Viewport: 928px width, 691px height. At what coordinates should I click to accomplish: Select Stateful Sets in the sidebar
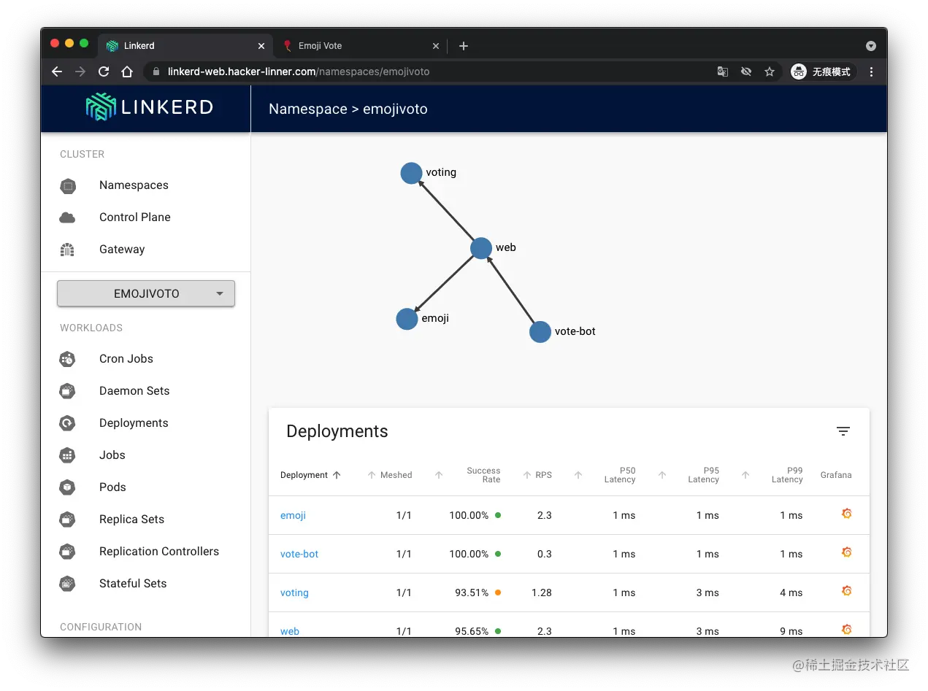[133, 584]
